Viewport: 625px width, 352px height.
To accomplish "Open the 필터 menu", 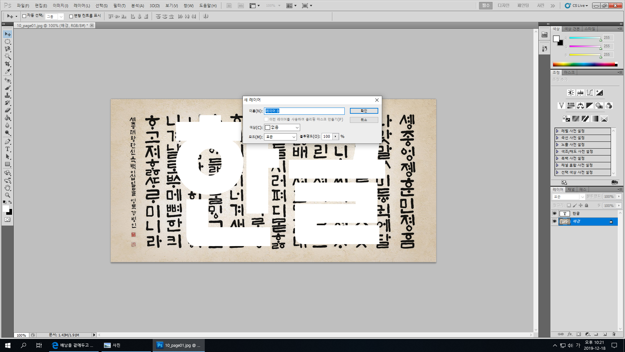I will point(119,6).
